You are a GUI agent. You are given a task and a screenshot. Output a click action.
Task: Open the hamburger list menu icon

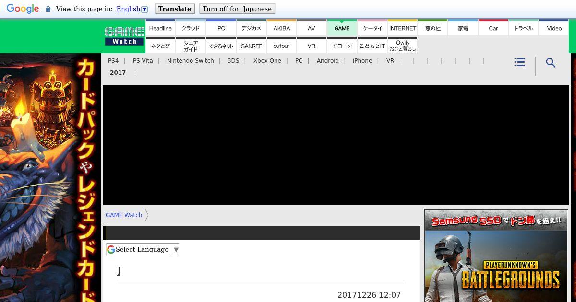pyautogui.click(x=519, y=62)
